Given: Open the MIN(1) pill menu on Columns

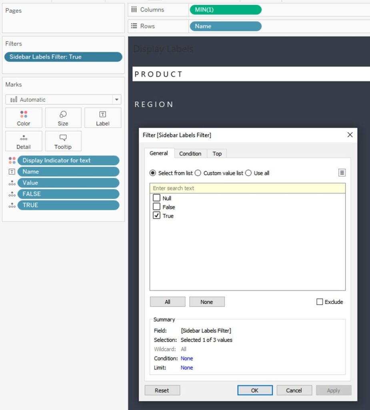Looking at the screenshot, I should [x=225, y=9].
